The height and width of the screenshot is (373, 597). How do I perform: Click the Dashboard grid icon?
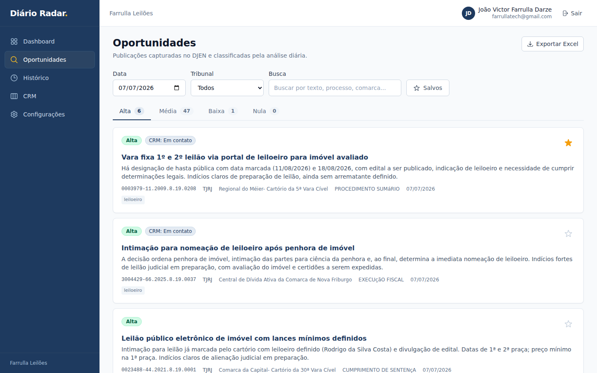14,41
